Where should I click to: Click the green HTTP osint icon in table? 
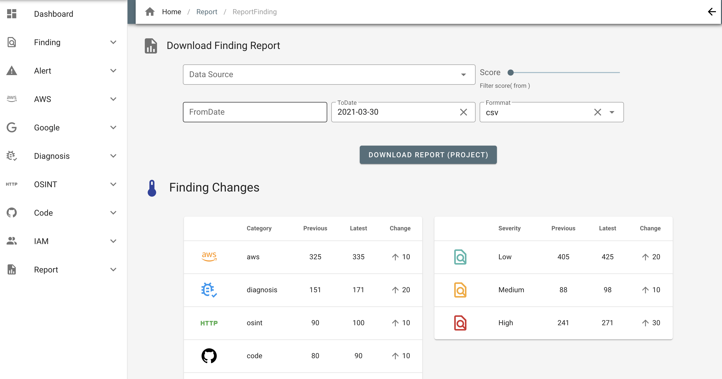coord(209,323)
